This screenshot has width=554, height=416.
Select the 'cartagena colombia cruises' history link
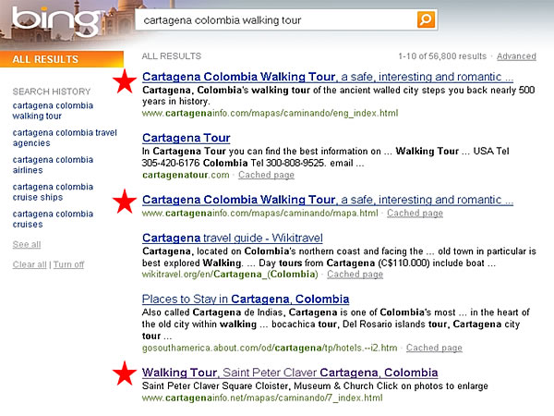click(53, 218)
